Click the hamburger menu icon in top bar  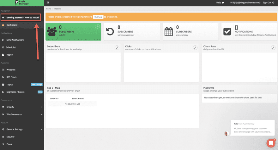click(48, 3)
